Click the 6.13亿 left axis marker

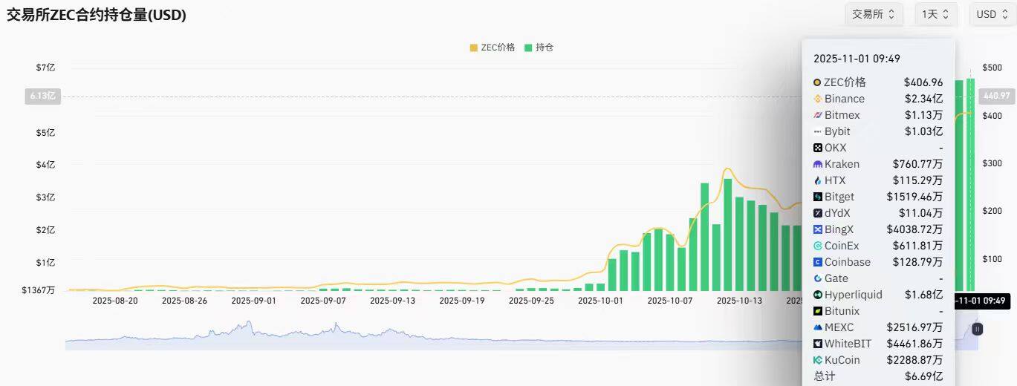coord(42,96)
